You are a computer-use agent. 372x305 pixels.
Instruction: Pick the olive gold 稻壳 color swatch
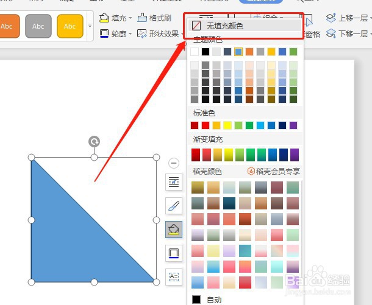198,188
